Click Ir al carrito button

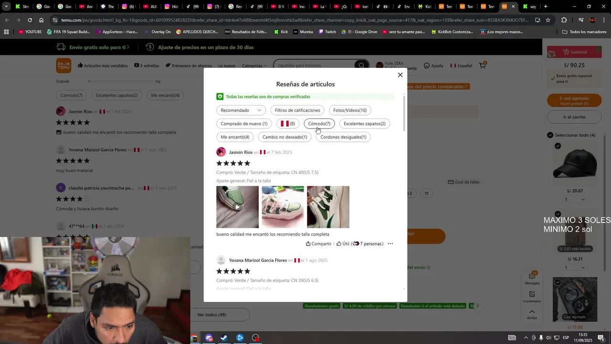pos(574,117)
